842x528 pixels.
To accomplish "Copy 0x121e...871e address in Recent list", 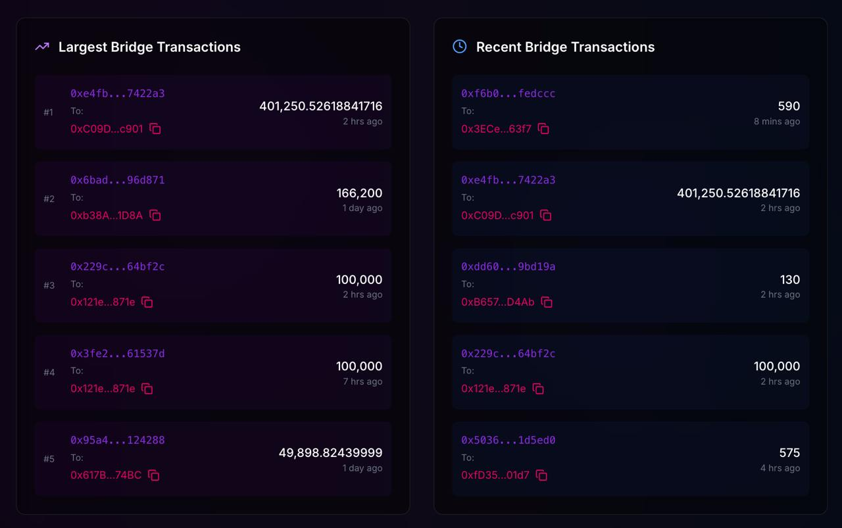I will (x=538, y=389).
